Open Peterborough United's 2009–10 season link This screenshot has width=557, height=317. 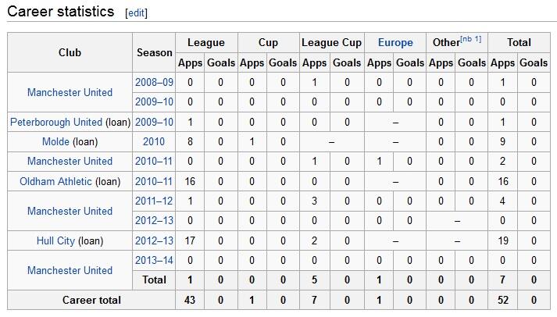(154, 122)
